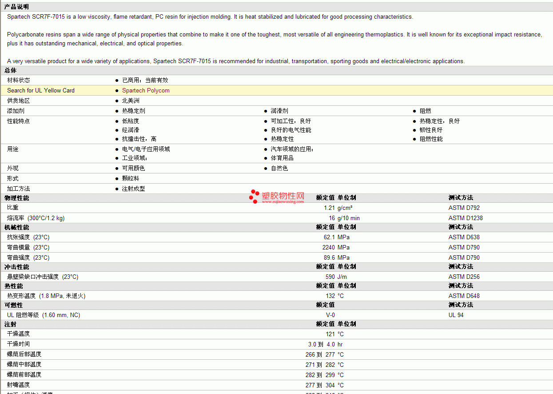Select the 89.6 flexural strength value
553x394 pixels.
pyautogui.click(x=329, y=257)
